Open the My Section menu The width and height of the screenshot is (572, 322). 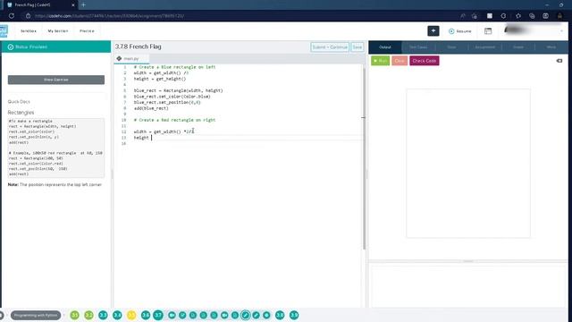tap(58, 31)
